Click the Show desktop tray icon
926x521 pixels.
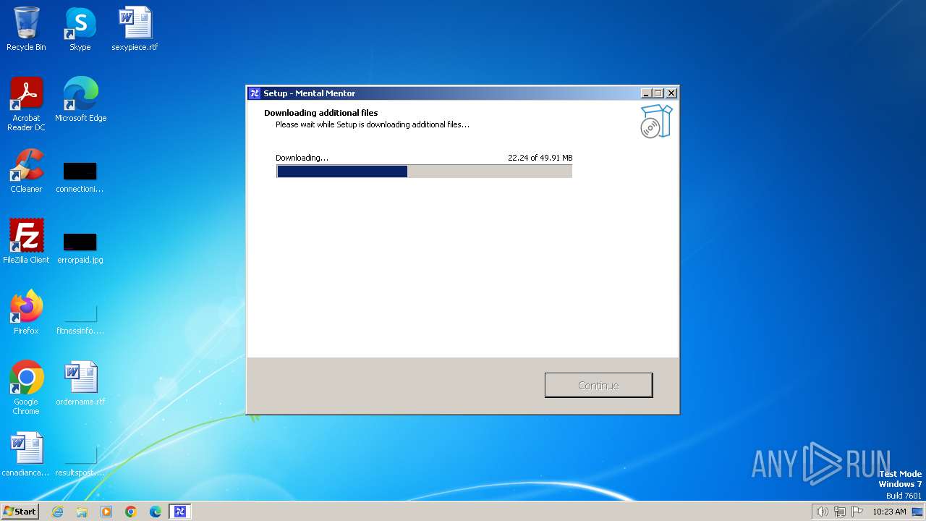coord(918,512)
